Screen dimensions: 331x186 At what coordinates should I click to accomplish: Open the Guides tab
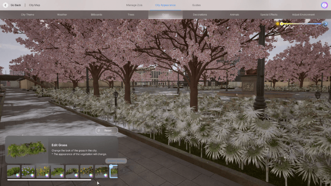pos(196,5)
